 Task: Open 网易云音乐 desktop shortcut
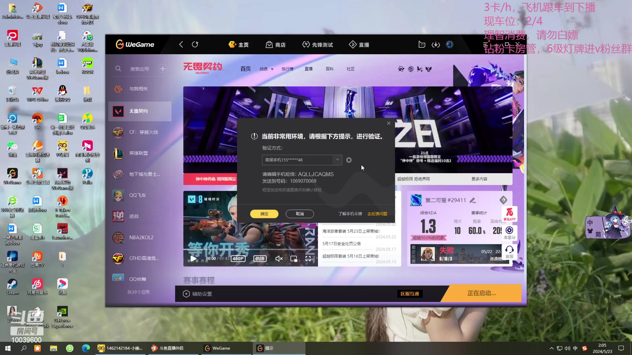coord(38,287)
